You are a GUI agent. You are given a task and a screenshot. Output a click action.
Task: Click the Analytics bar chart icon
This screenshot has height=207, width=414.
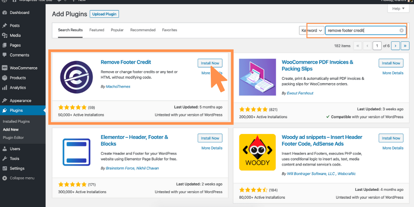click(5, 88)
